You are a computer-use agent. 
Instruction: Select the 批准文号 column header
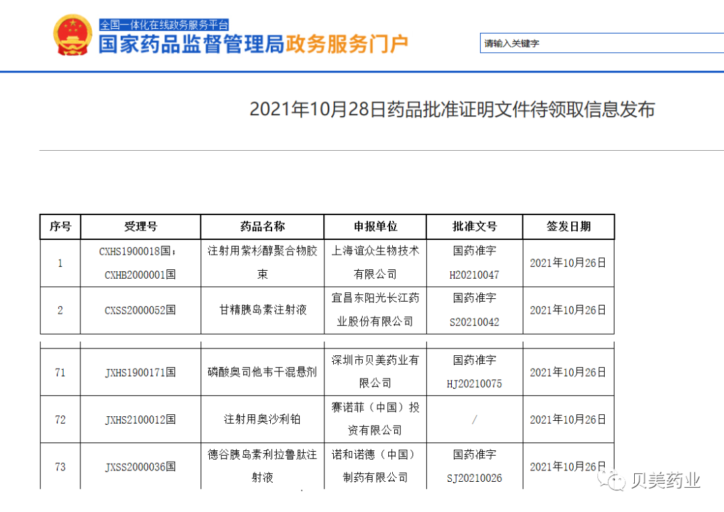coord(474,227)
